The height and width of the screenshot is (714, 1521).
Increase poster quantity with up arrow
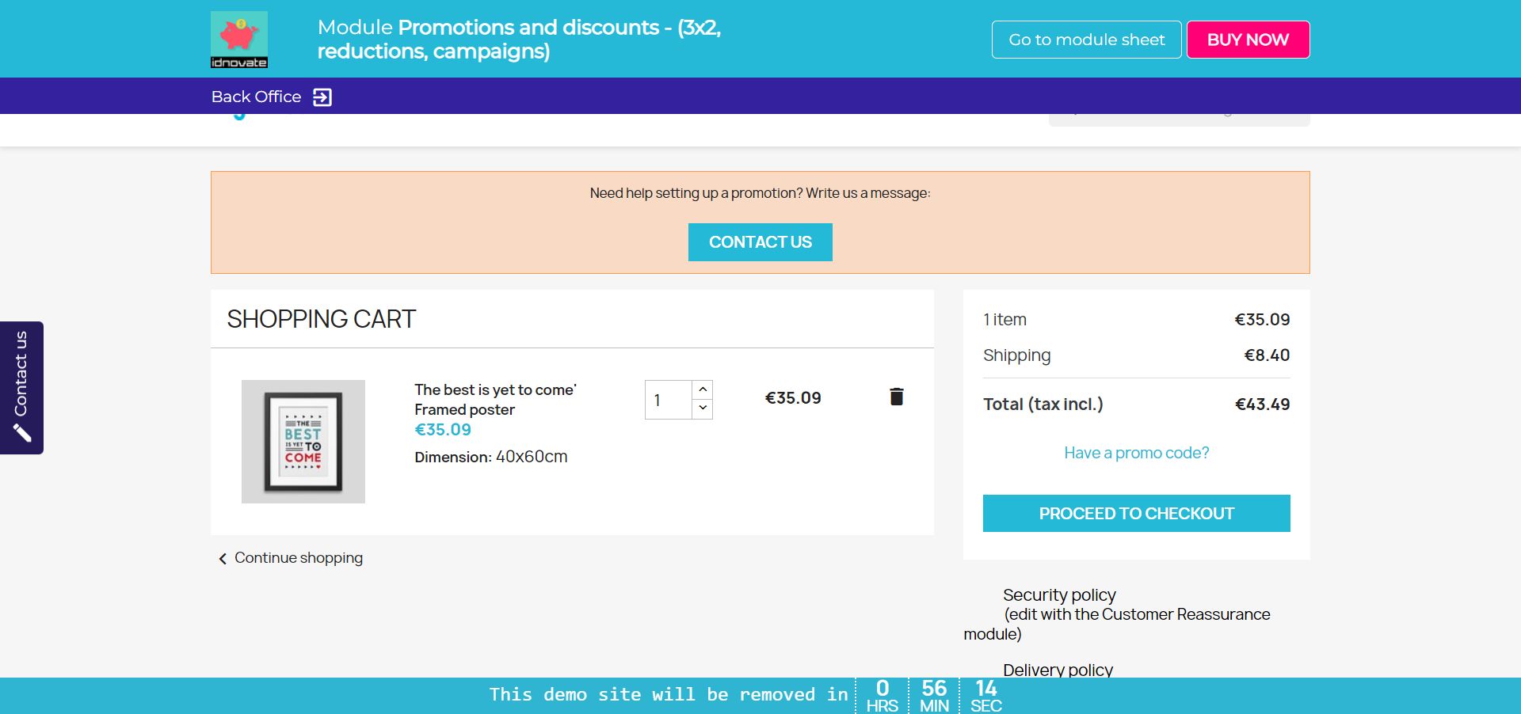tap(703, 389)
